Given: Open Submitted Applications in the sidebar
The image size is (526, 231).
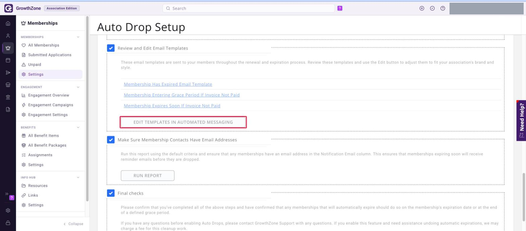Looking at the screenshot, I should tap(50, 55).
